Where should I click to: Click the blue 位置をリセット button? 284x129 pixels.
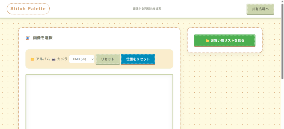tap(138, 59)
